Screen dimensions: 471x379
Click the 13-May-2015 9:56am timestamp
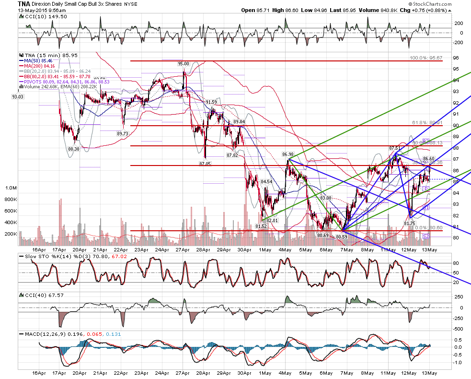point(42,10)
